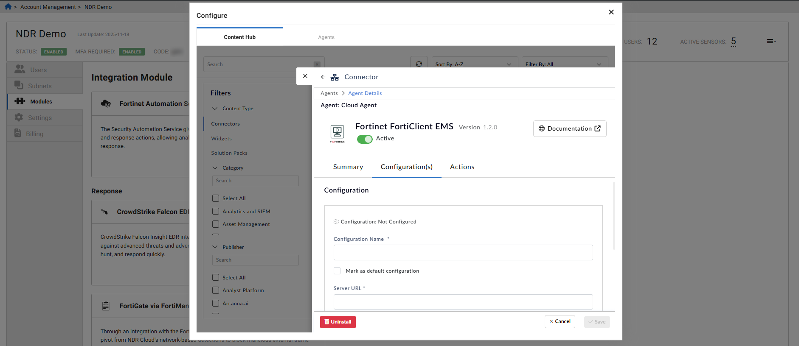This screenshot has height=346, width=799.
Task: Click the active sensors count 5
Action: tap(734, 41)
